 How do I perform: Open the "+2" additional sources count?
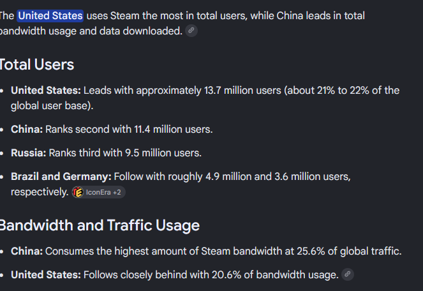click(x=117, y=192)
